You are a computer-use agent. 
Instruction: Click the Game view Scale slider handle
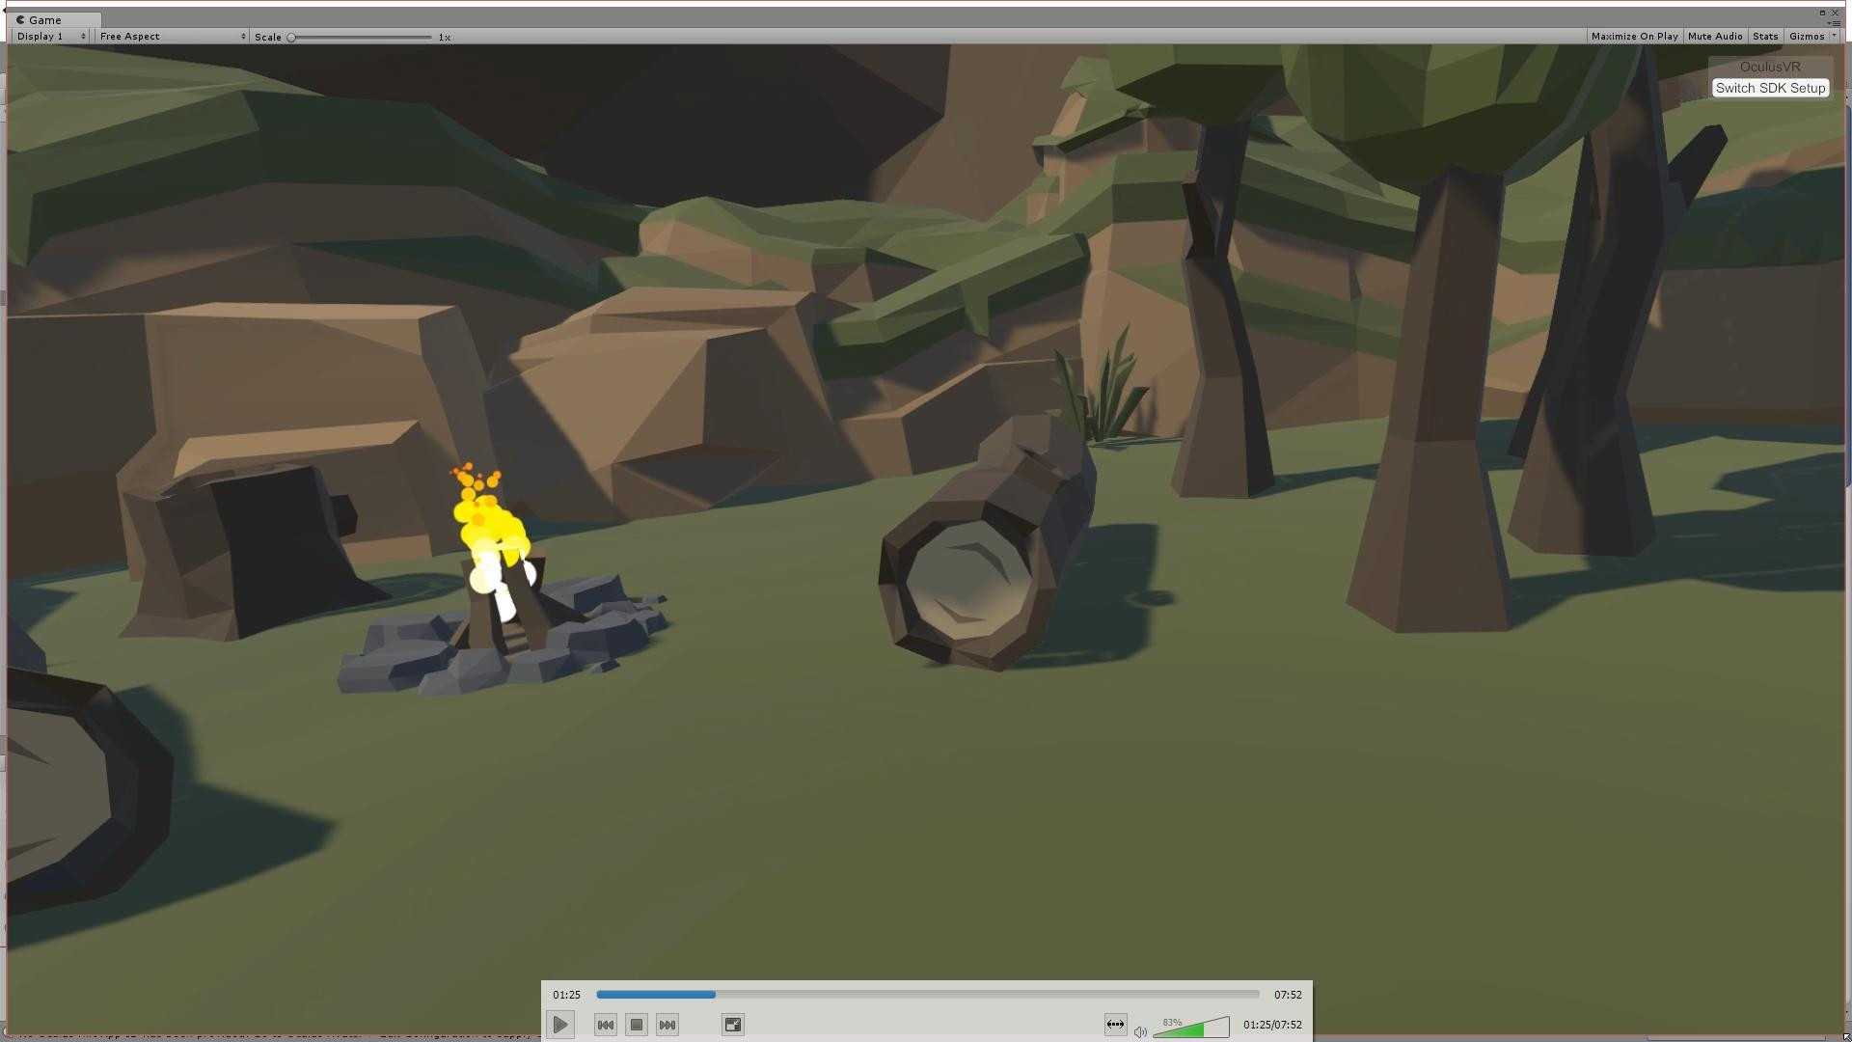coord(291,37)
